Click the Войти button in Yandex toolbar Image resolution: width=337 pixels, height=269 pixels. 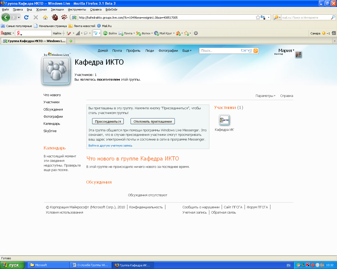(x=110, y=33)
